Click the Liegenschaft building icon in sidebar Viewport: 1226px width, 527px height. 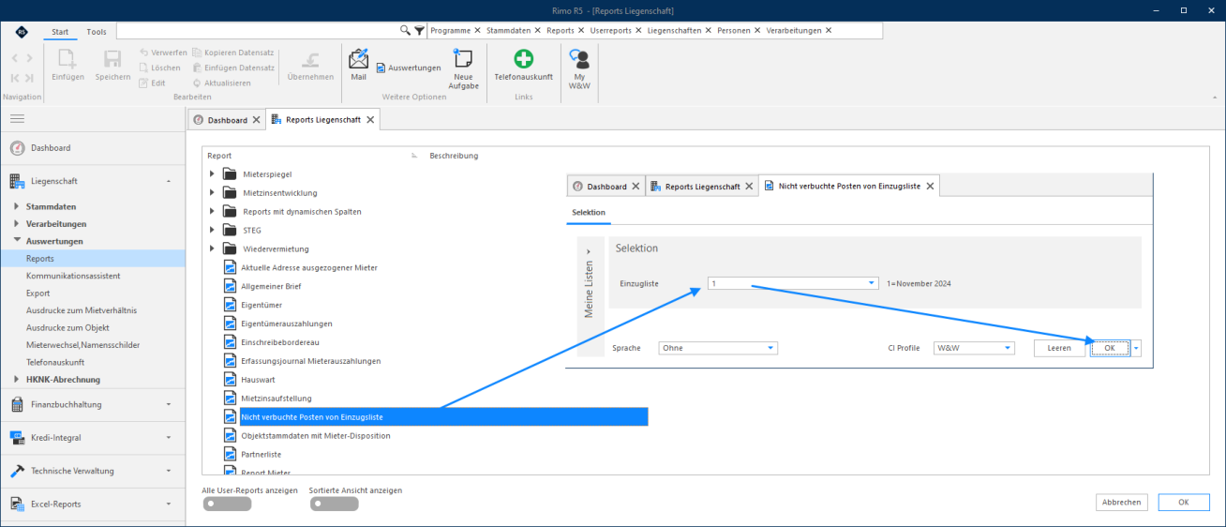[17, 181]
